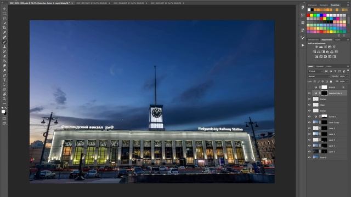This screenshot has width=351, height=197.
Task: Select the Clone Stamp tool
Action: coord(4,47)
